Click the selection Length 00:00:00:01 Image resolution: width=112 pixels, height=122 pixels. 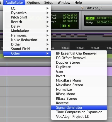(x=70, y=21)
